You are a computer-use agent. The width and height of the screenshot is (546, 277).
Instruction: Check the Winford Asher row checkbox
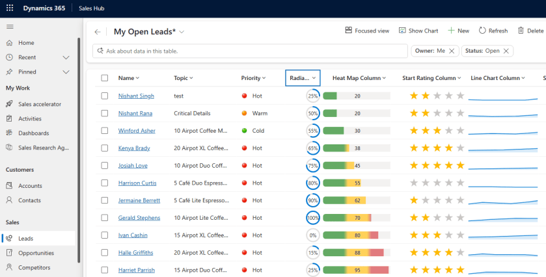coord(105,131)
